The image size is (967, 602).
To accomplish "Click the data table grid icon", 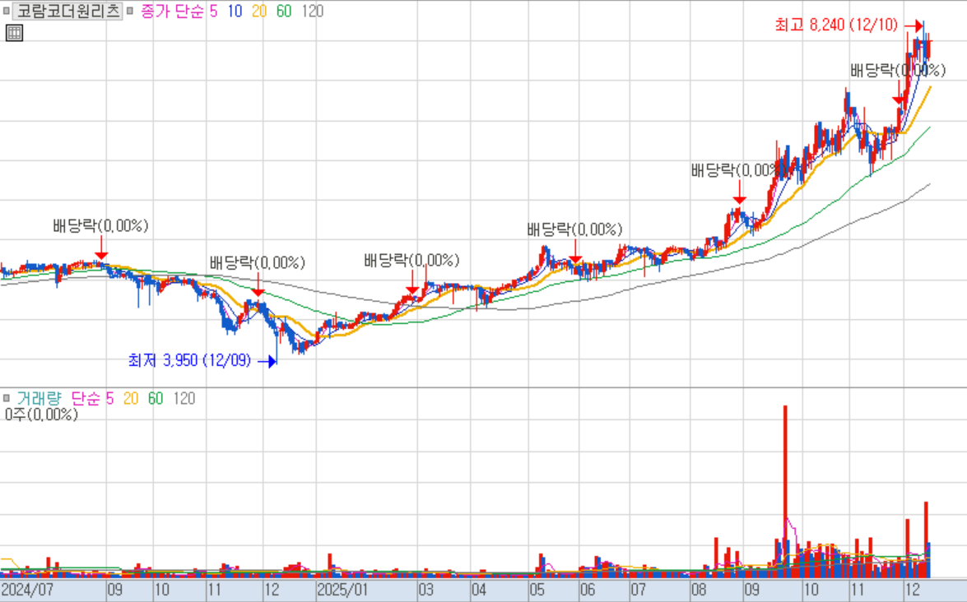I will (14, 33).
